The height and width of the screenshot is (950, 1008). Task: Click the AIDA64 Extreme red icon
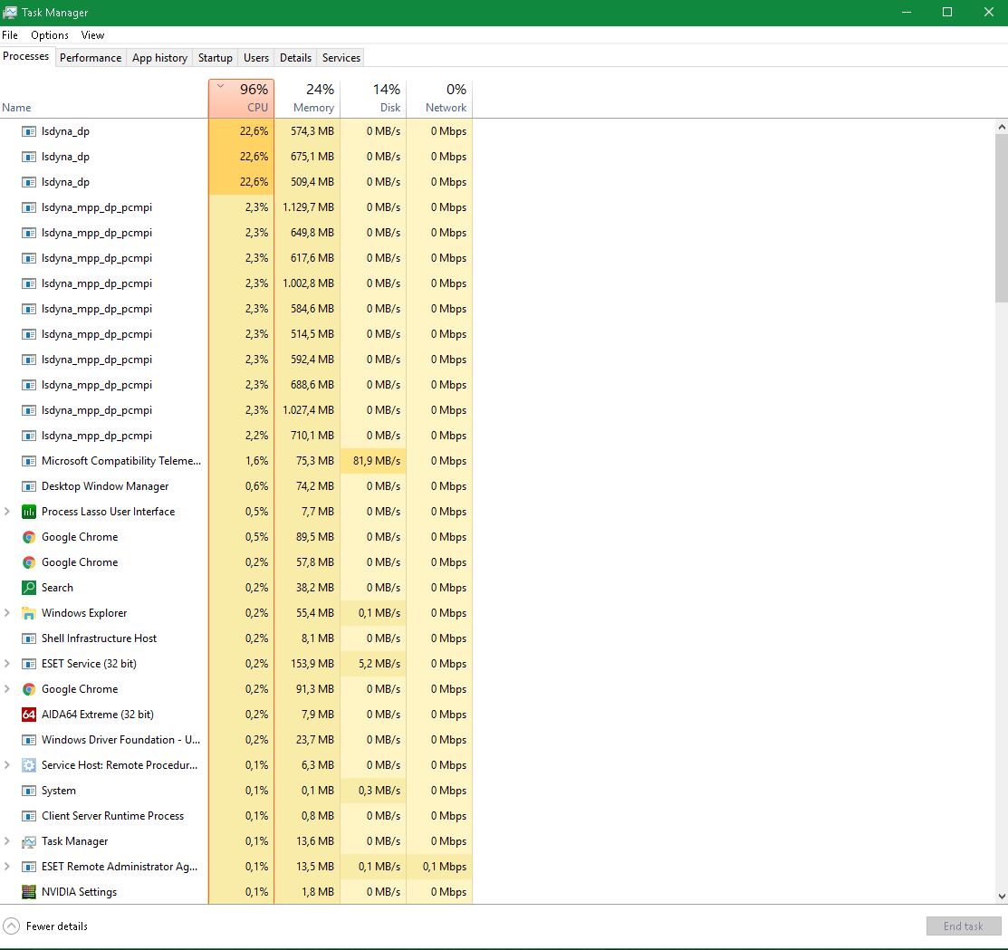(29, 715)
